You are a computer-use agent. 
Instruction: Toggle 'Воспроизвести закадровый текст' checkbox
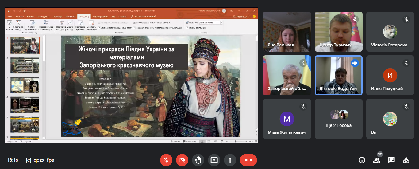99,28
